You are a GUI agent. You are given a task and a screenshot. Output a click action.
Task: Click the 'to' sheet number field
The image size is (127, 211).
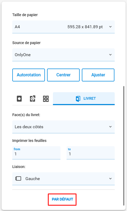click(91, 153)
